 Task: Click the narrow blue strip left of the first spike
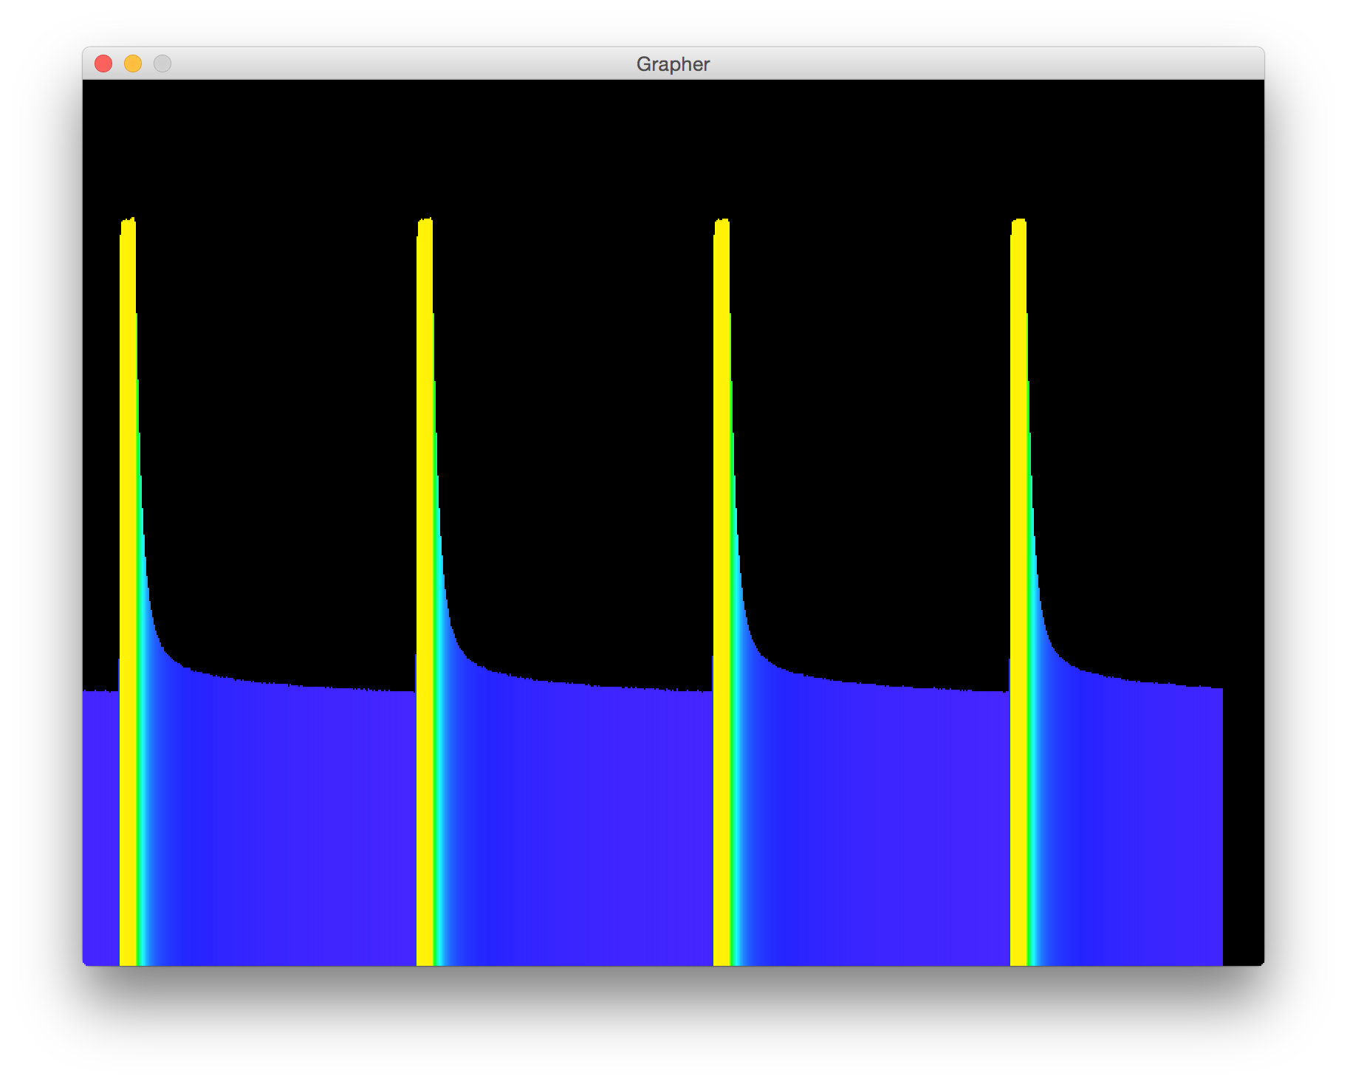click(100, 827)
